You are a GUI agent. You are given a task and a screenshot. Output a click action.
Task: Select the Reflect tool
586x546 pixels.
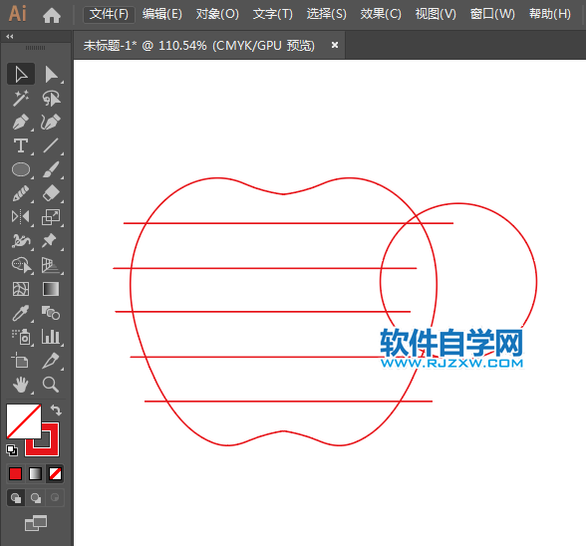click(21, 217)
